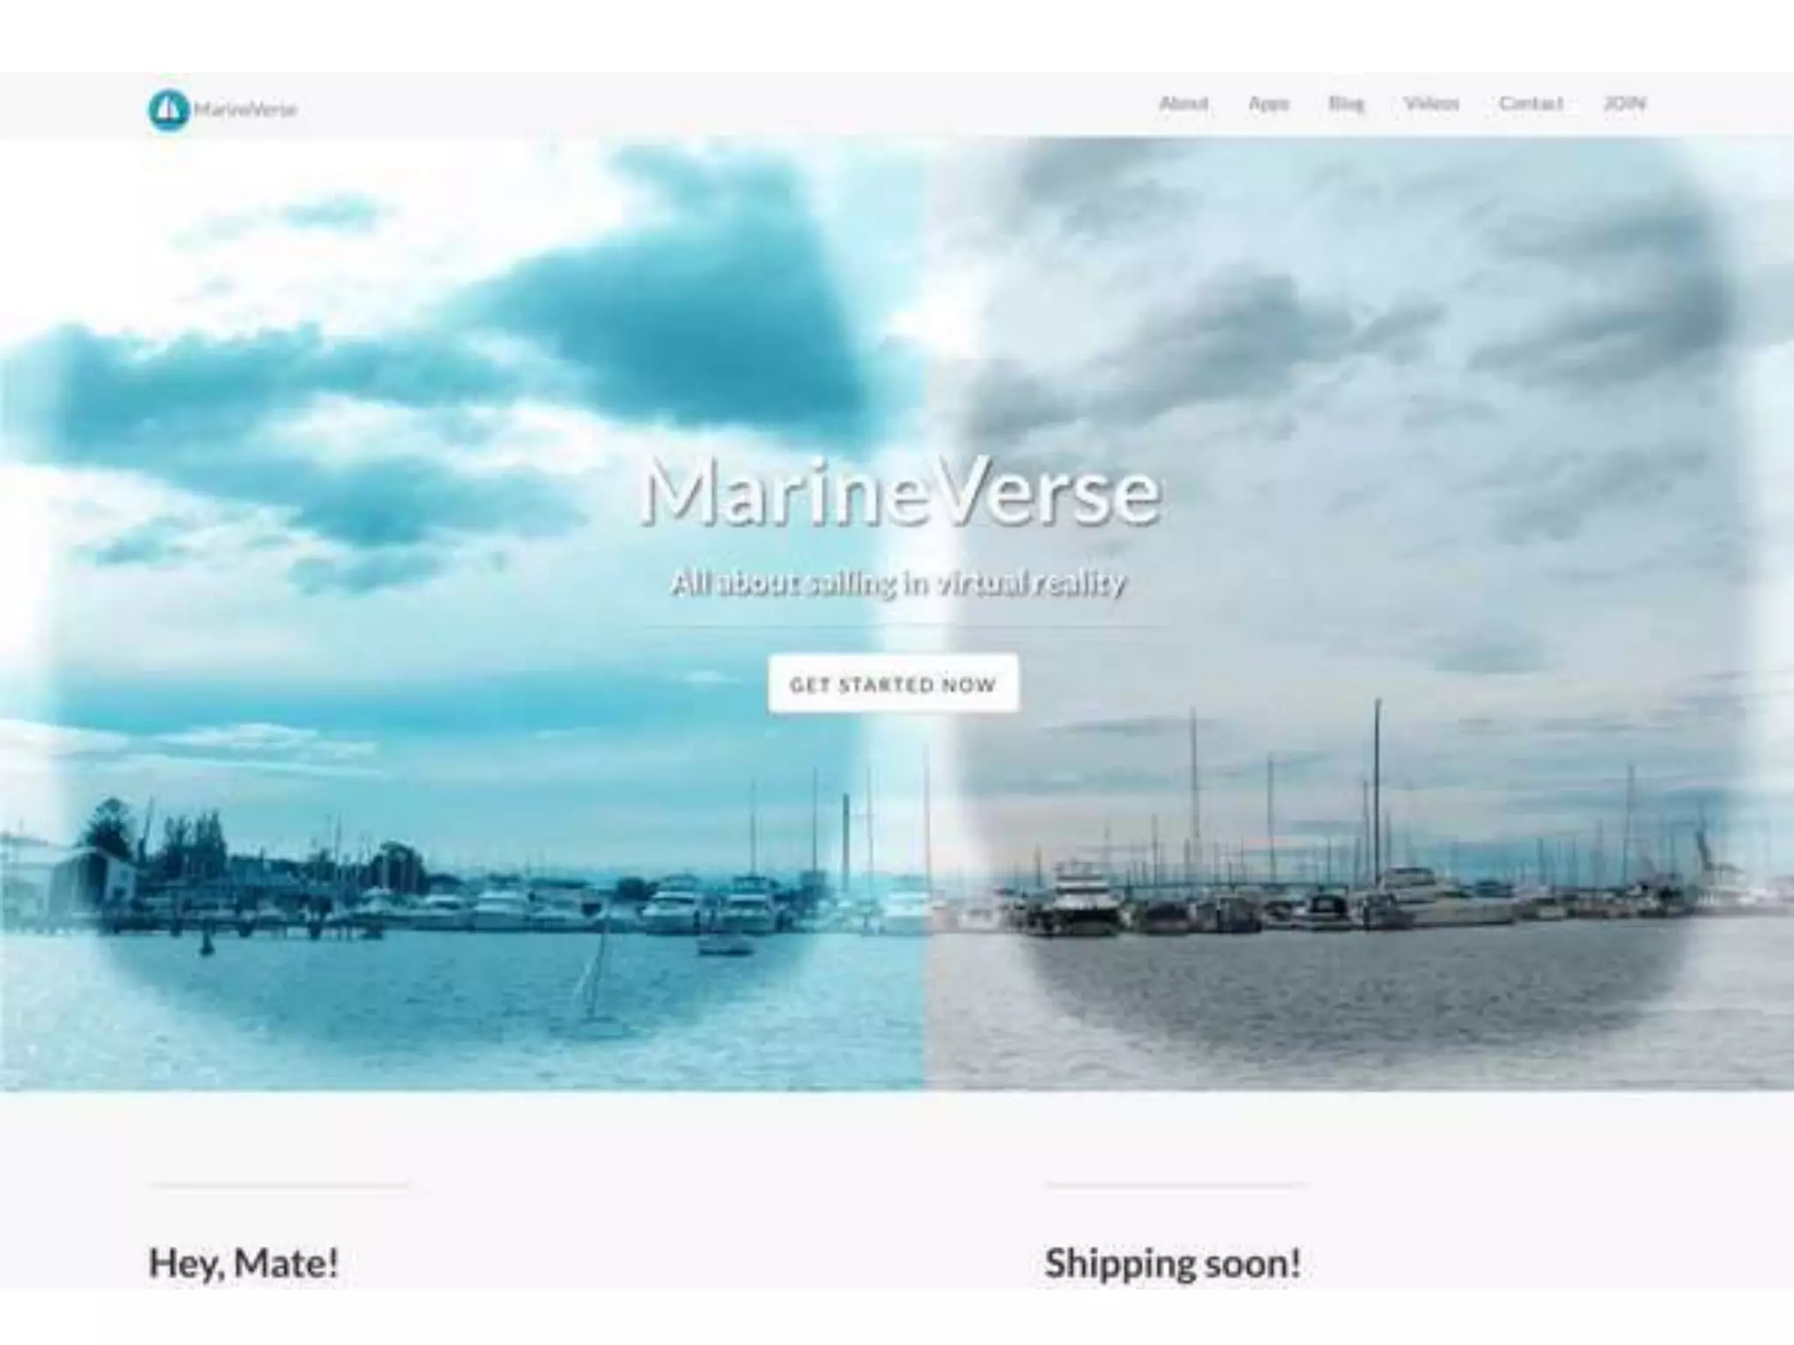Click the divider line above Hey, Mate!
1794x1345 pixels.
point(279,1186)
